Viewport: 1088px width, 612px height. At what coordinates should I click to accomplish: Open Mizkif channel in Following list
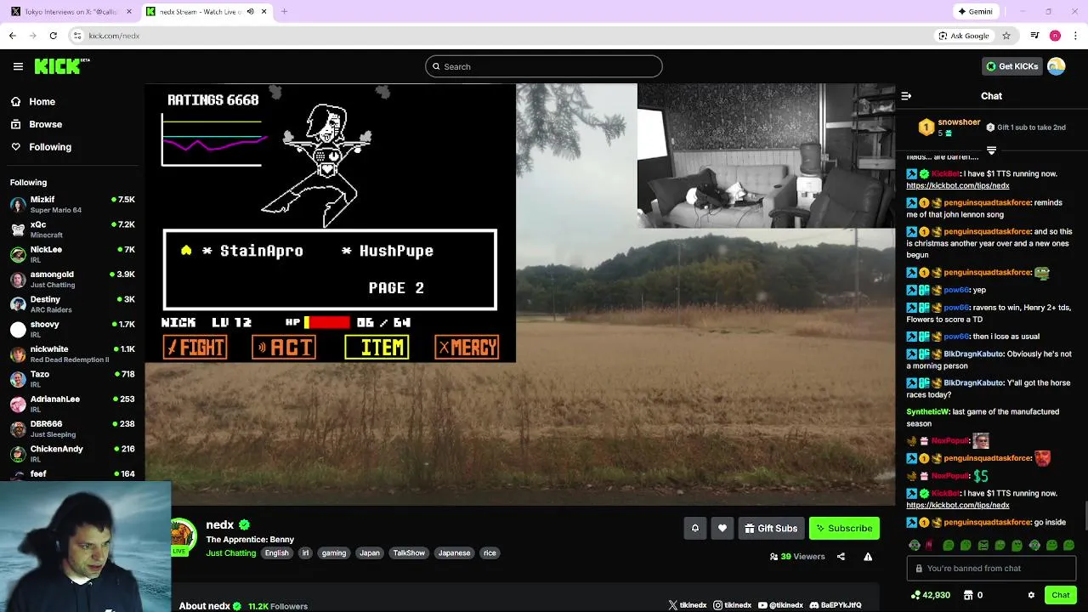coord(72,204)
